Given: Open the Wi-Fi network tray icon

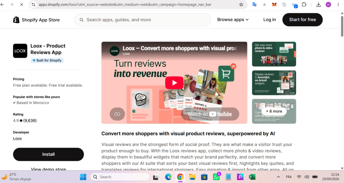Looking at the screenshot, I should tap(299, 177).
